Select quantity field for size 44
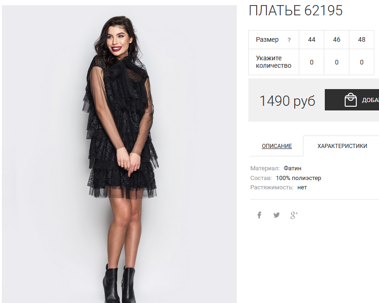The height and width of the screenshot is (303, 379). coord(311,62)
